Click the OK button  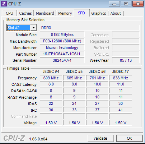point(130,138)
